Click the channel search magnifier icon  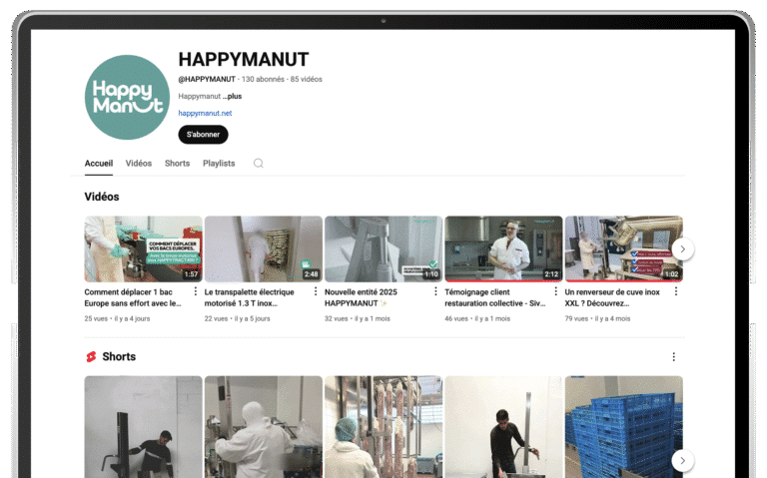tap(258, 164)
